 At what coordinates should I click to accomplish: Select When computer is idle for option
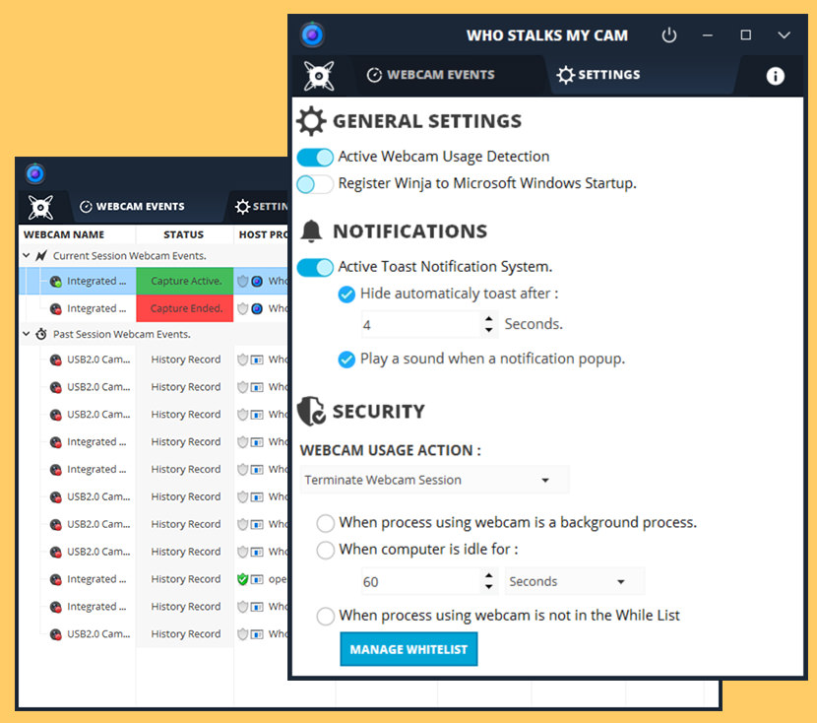(326, 550)
